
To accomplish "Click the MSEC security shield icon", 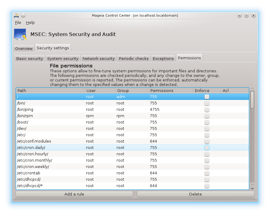I will [20, 34].
